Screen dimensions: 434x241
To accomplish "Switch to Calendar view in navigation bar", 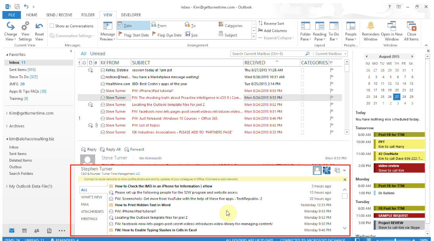I will (x=24, y=230).
